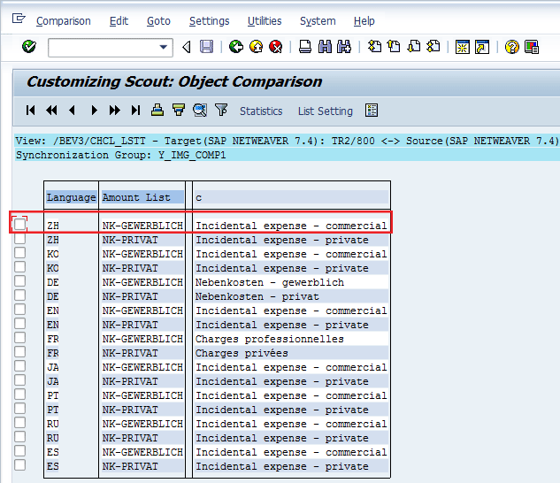
Task: Open the Goto menu
Action: coord(158,20)
